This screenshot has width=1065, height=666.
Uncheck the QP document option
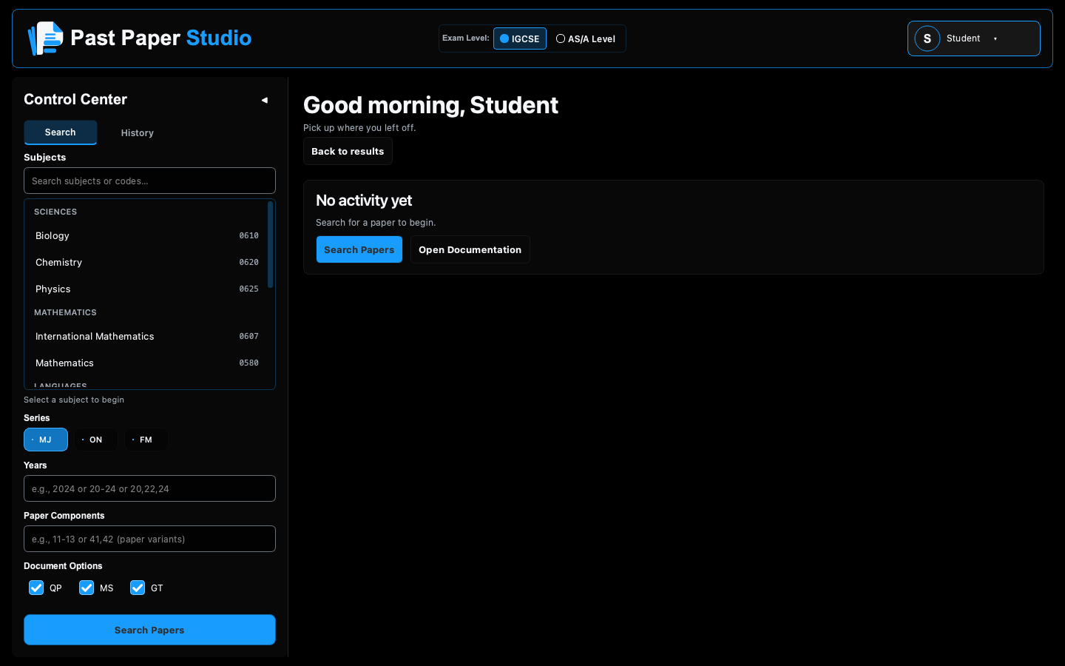[36, 588]
